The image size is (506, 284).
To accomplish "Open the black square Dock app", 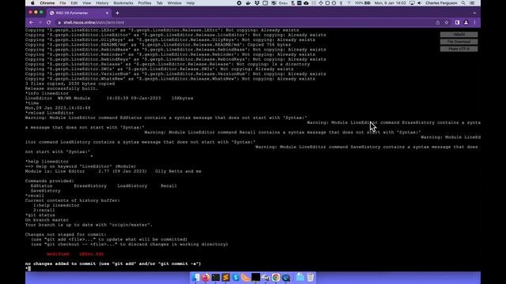I will 255,277.
